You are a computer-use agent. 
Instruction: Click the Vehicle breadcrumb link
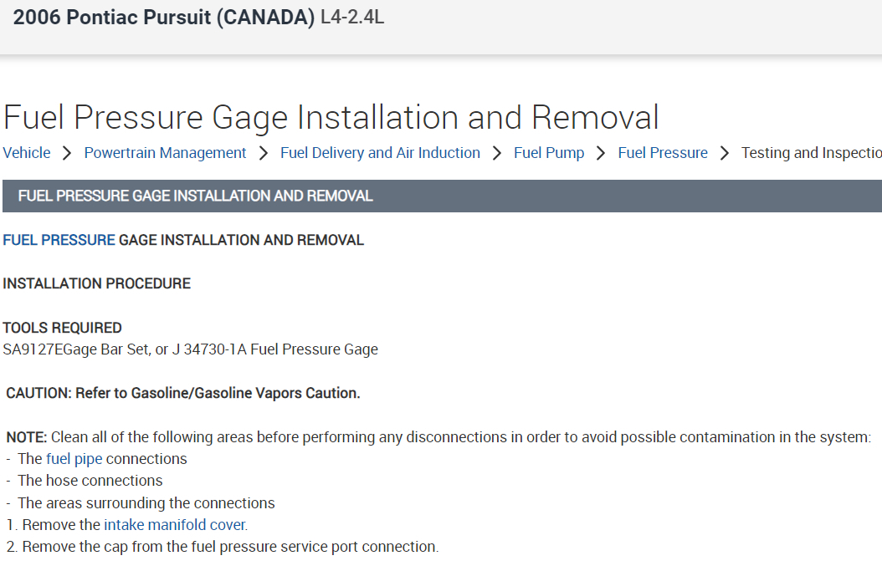point(27,153)
